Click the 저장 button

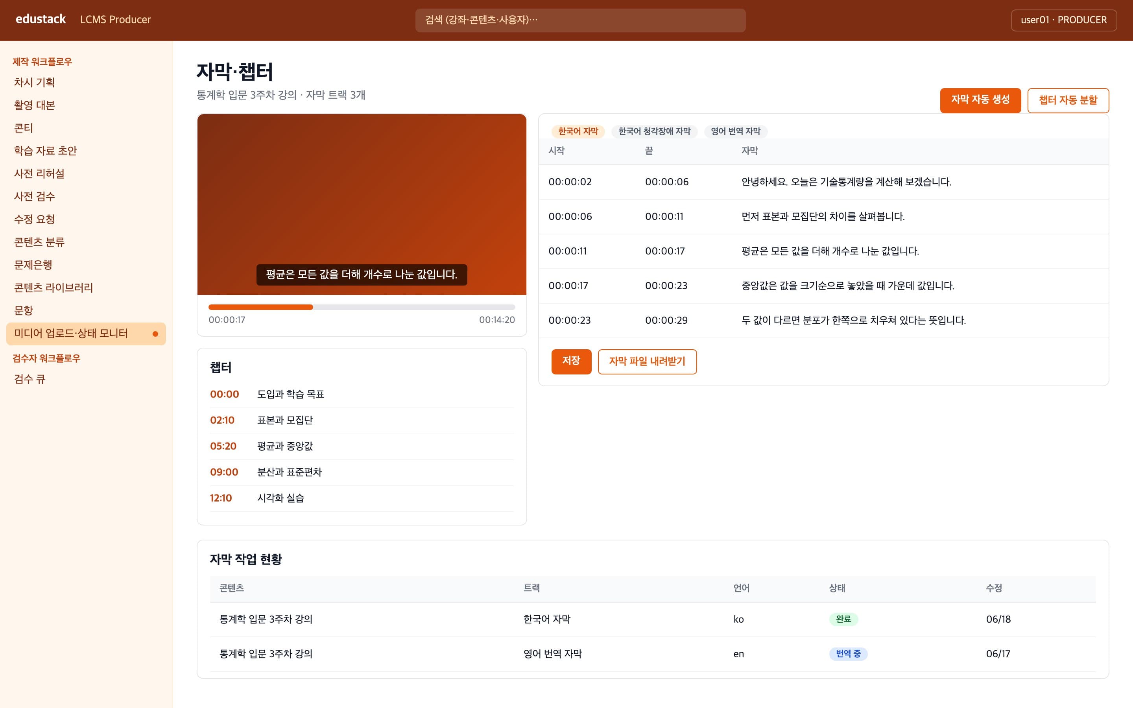click(x=571, y=361)
